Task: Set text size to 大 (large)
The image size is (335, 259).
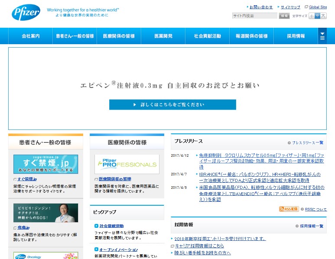Action: [x=323, y=16]
